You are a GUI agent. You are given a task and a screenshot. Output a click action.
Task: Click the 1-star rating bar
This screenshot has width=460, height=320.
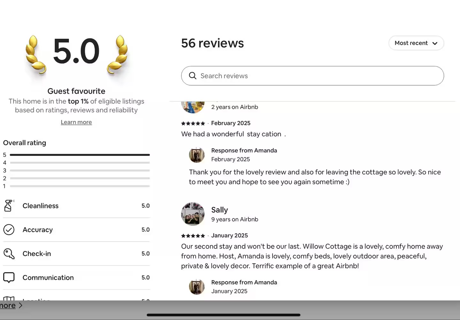(80, 186)
